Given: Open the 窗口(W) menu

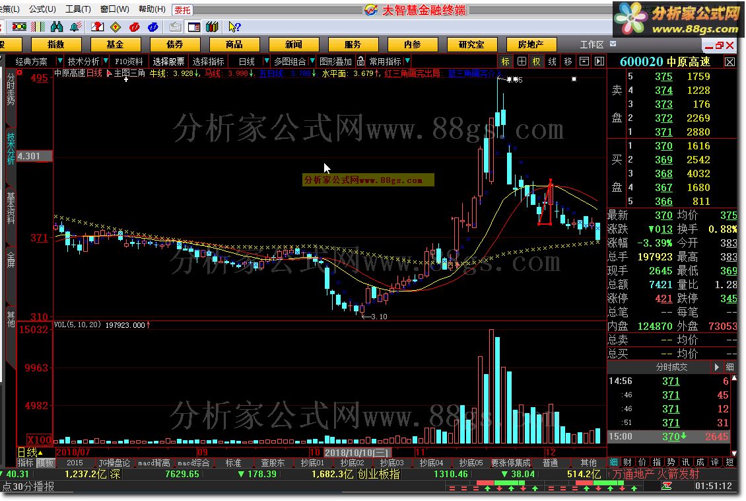Looking at the screenshot, I should tap(115, 9).
